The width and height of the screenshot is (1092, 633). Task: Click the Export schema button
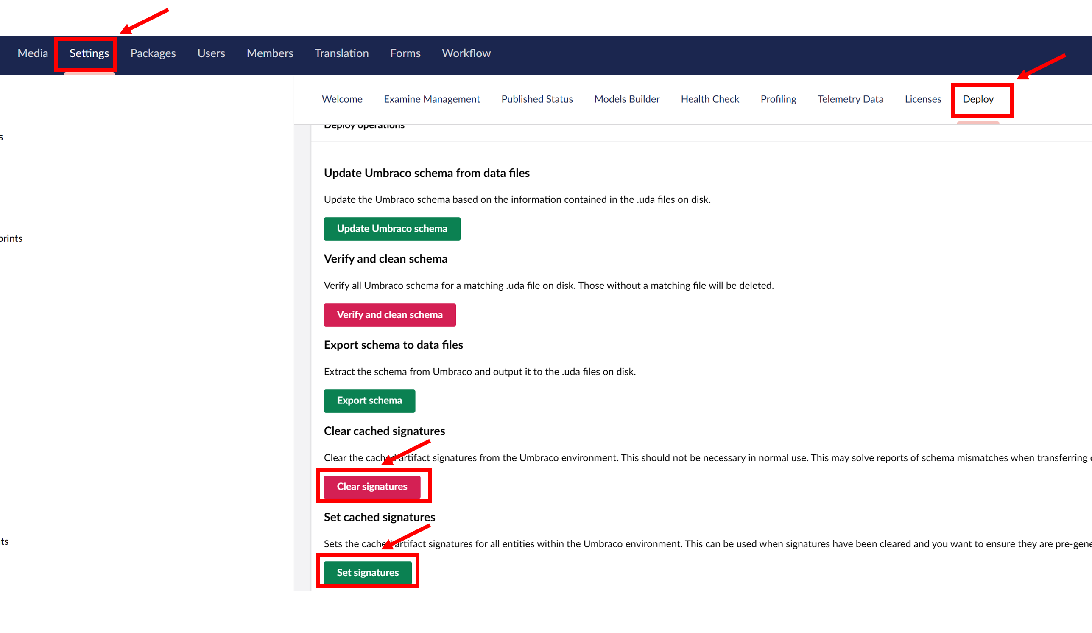pos(369,401)
